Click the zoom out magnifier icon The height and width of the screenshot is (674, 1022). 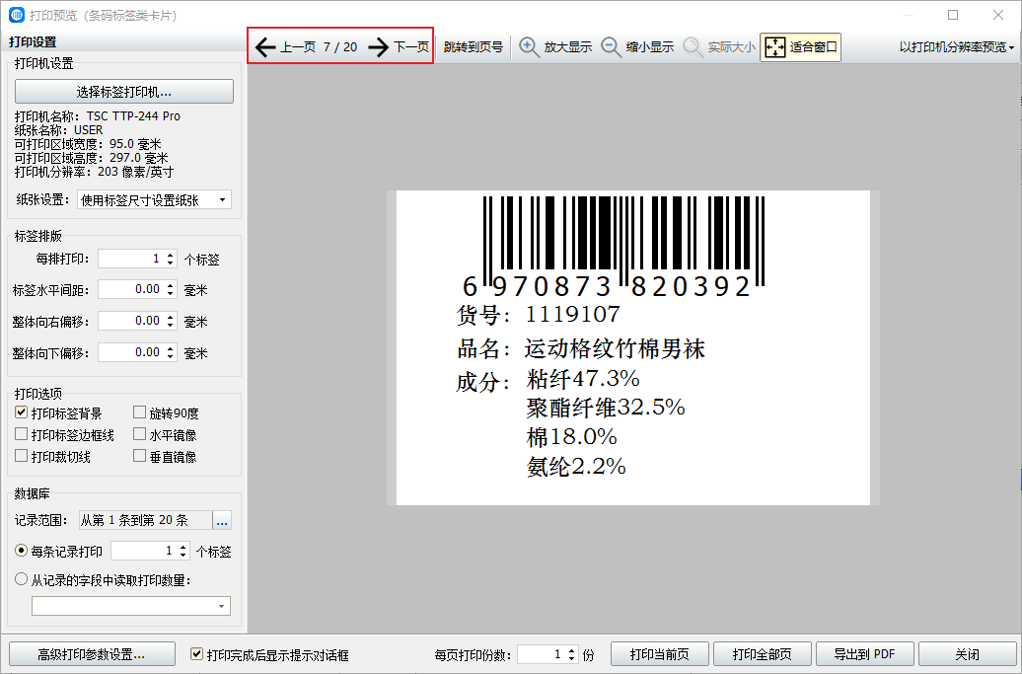point(611,47)
